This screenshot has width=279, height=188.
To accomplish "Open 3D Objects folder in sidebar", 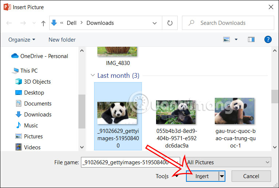I will pyautogui.click(x=33, y=82).
